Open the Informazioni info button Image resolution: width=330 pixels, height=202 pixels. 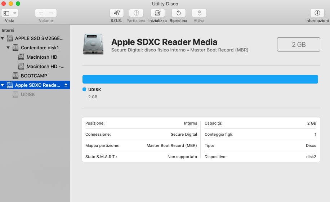click(317, 13)
